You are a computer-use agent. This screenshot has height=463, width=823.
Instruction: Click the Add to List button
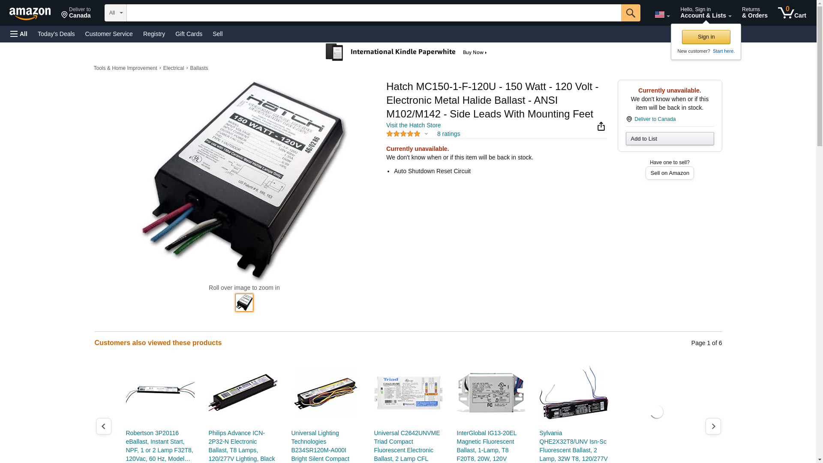[670, 138]
